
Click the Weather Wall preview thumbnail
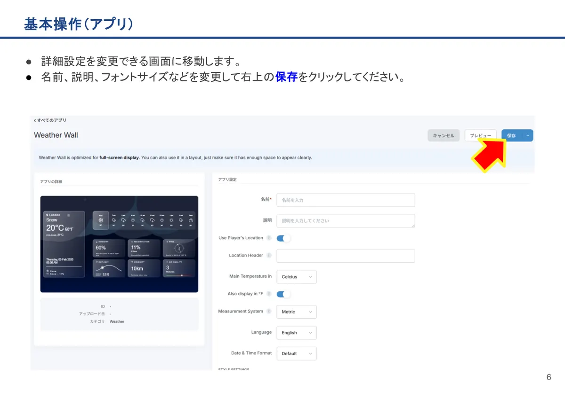[x=119, y=244]
